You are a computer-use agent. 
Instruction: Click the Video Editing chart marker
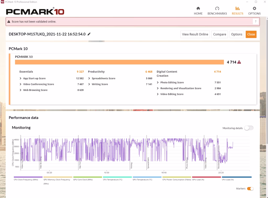(x=205, y=163)
